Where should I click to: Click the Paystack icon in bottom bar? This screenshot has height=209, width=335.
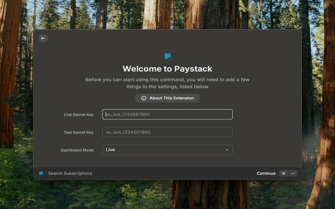(41, 173)
